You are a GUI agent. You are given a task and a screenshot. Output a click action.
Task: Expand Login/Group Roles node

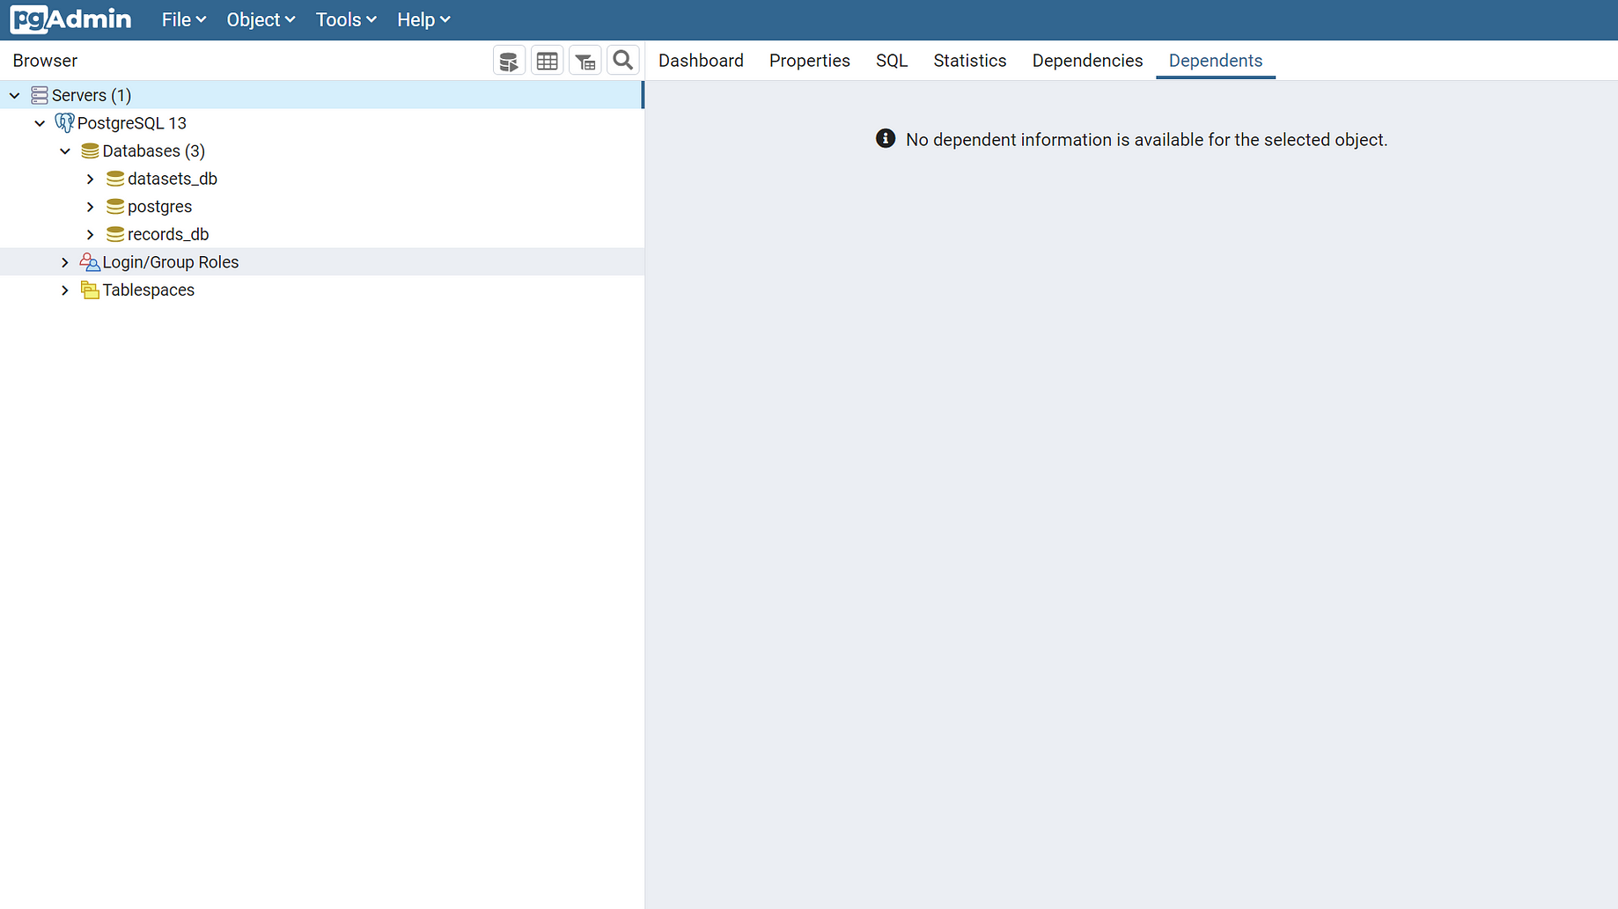coord(65,262)
